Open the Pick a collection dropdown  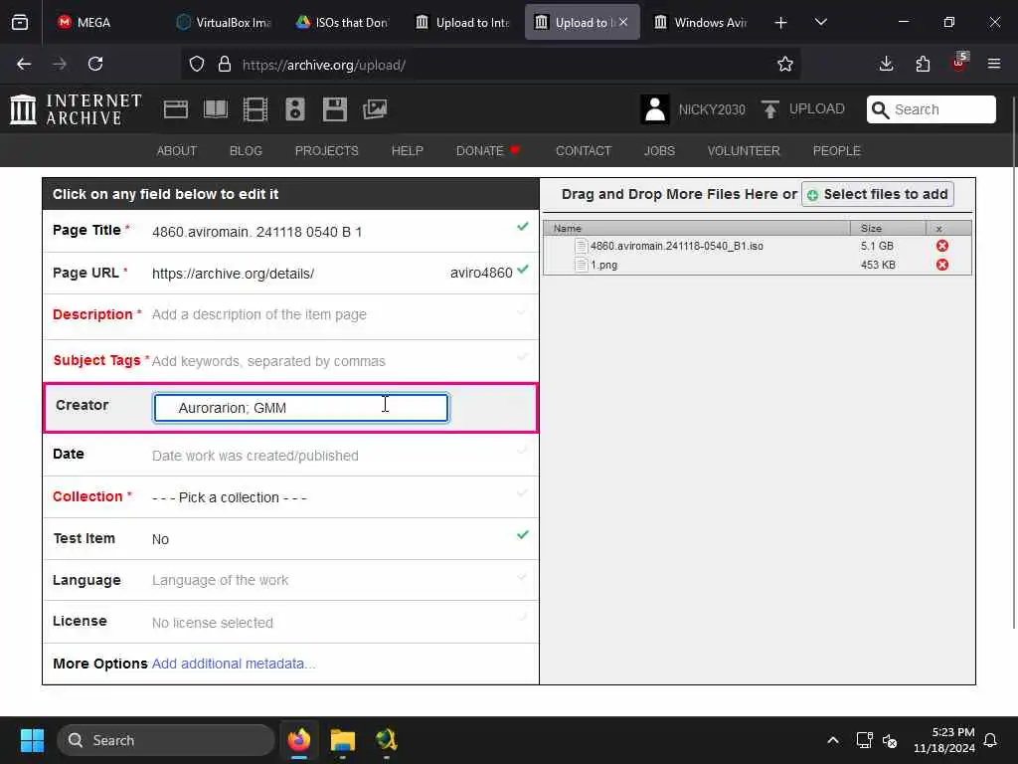point(230,497)
